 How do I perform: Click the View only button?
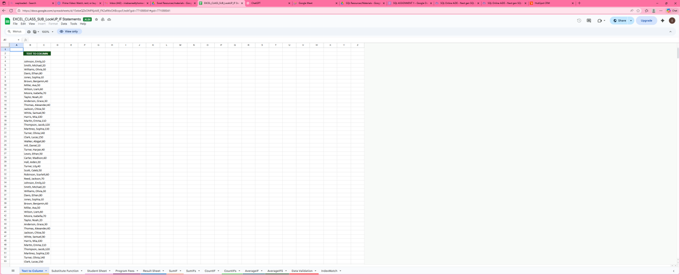point(68,32)
